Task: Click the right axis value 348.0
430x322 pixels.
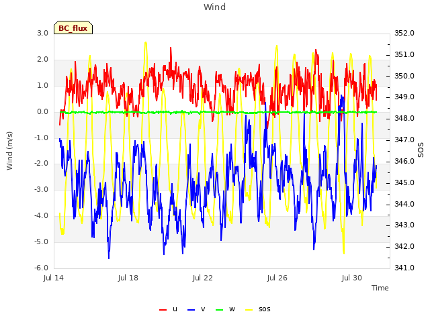Action: point(404,118)
